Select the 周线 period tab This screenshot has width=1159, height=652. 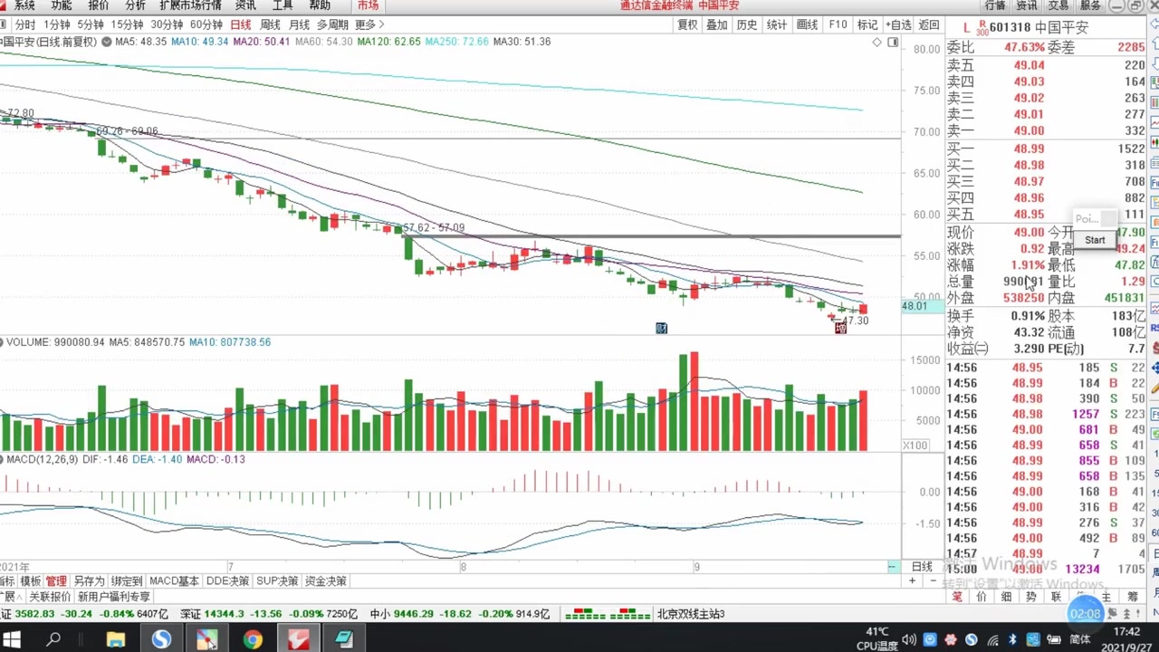click(270, 24)
